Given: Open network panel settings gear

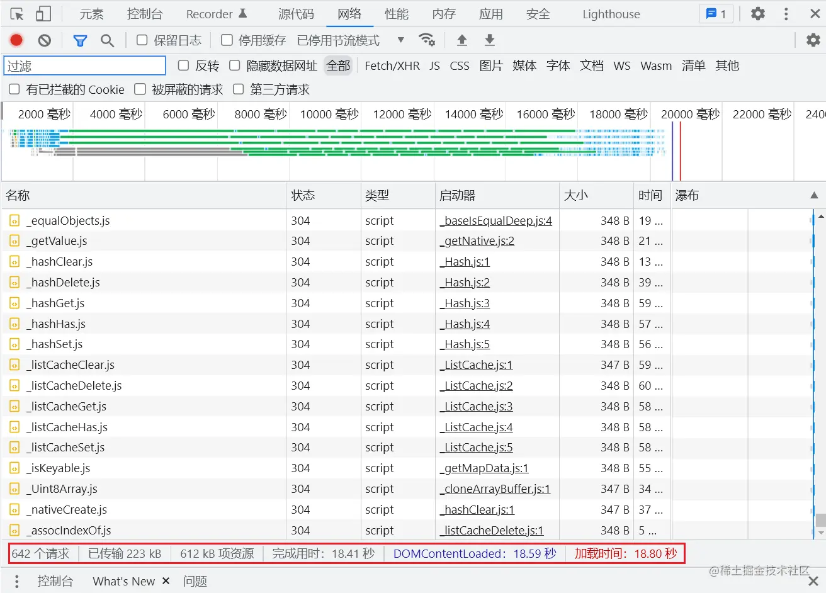Looking at the screenshot, I should click(x=813, y=40).
